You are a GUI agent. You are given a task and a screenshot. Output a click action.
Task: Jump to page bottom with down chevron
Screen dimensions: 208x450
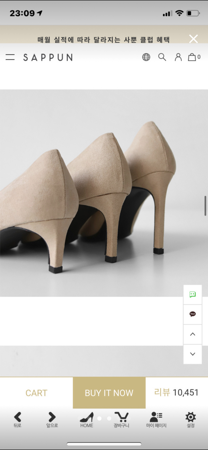pyautogui.click(x=193, y=354)
